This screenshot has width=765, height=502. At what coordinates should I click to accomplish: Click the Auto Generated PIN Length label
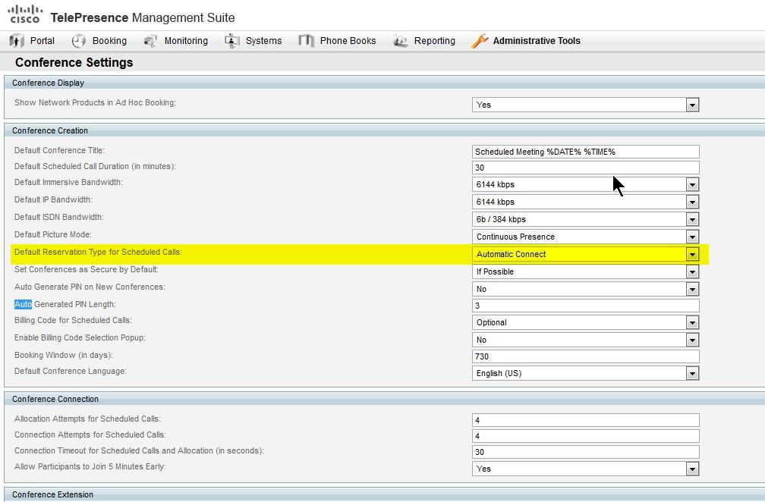65,304
